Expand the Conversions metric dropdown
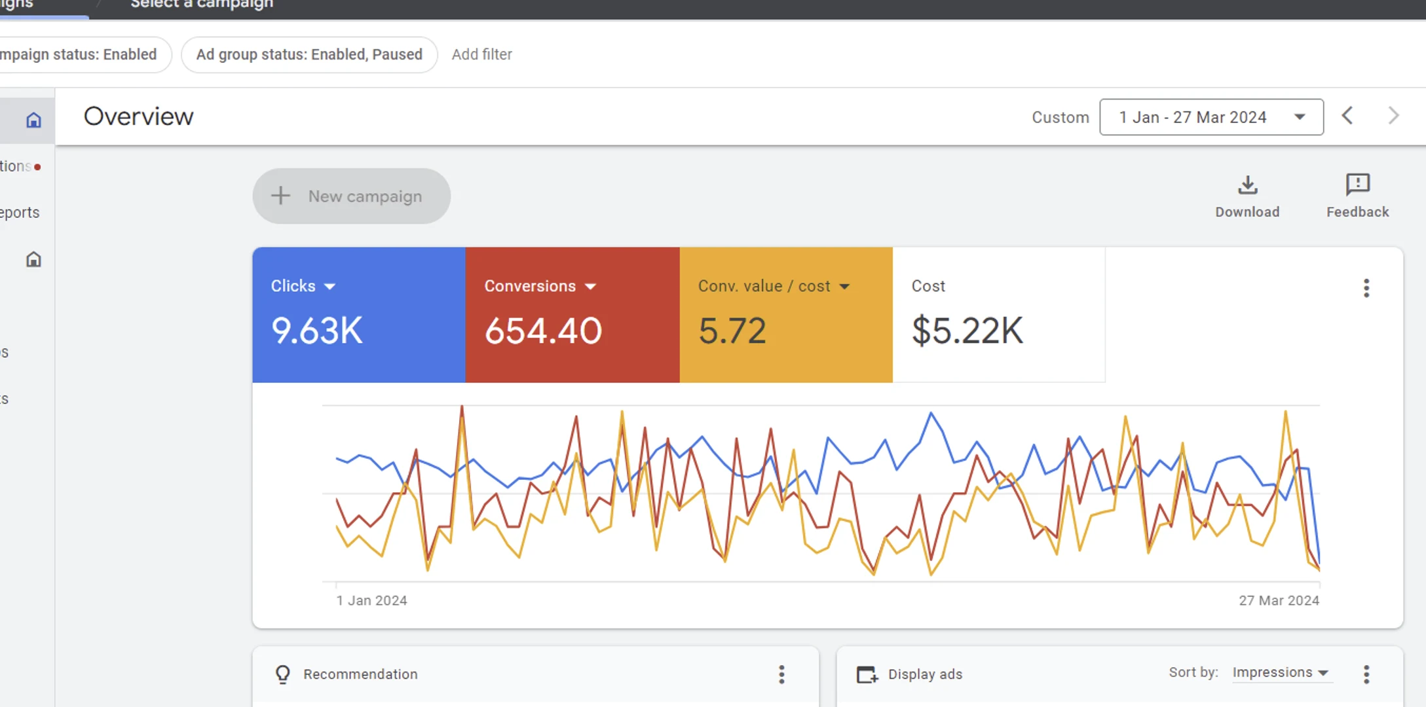 click(x=590, y=287)
